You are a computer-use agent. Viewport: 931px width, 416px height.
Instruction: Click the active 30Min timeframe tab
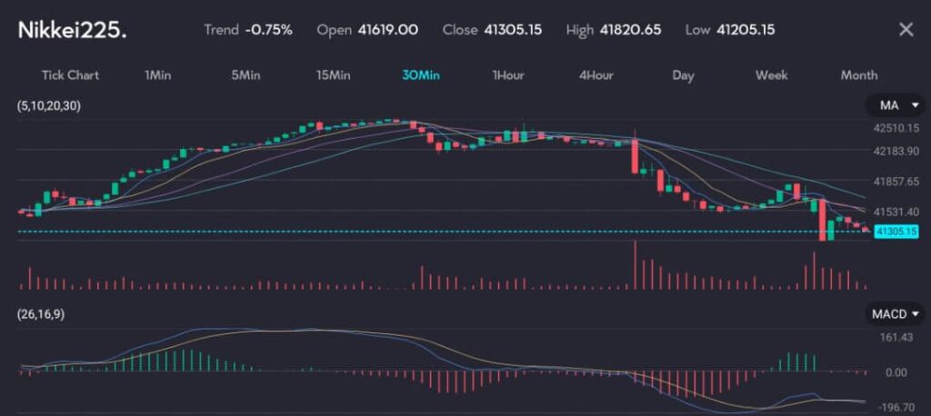(x=421, y=75)
